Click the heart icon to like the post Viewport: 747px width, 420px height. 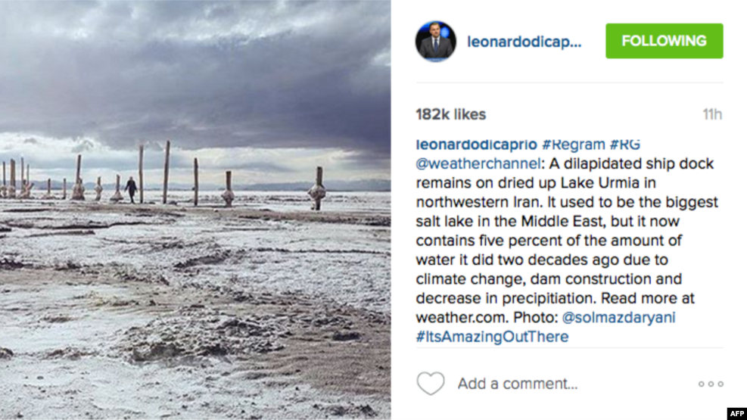(431, 384)
